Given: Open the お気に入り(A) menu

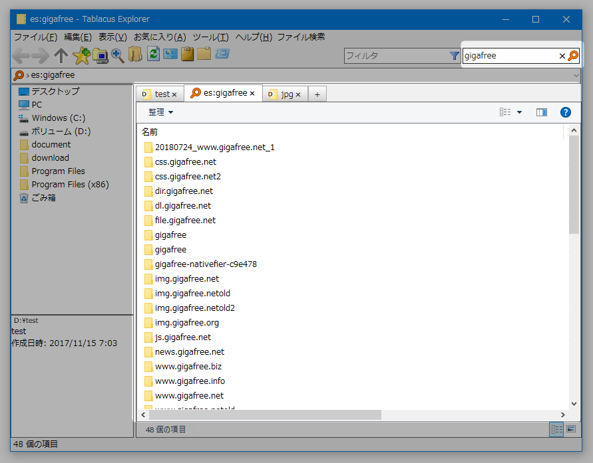Looking at the screenshot, I should 160,37.
